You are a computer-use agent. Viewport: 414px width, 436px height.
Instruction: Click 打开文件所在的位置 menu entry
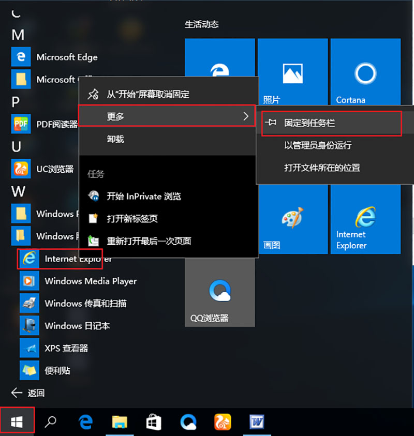(x=322, y=168)
